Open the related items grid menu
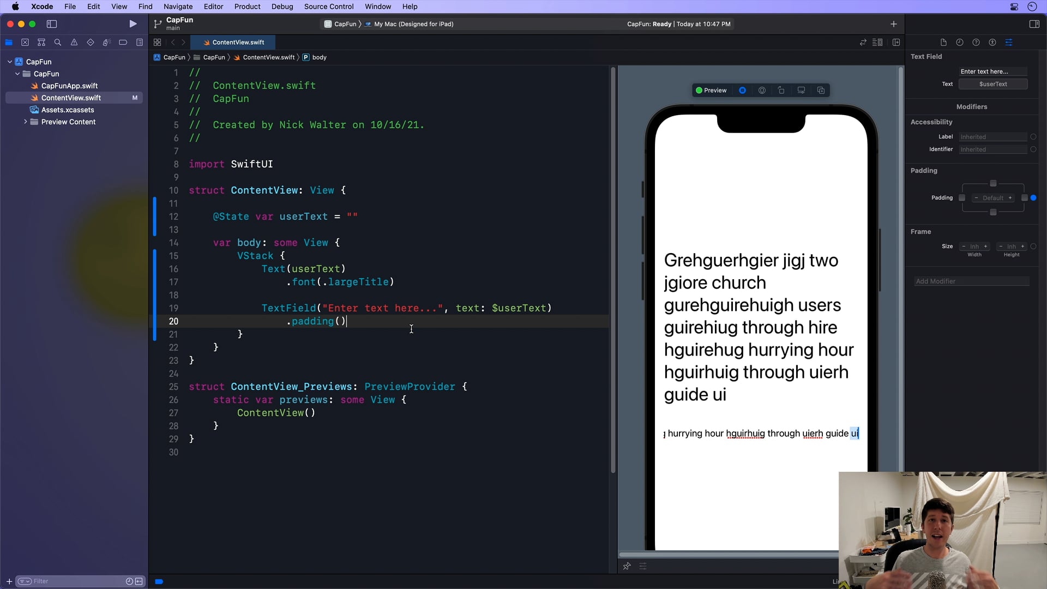 pyautogui.click(x=157, y=43)
